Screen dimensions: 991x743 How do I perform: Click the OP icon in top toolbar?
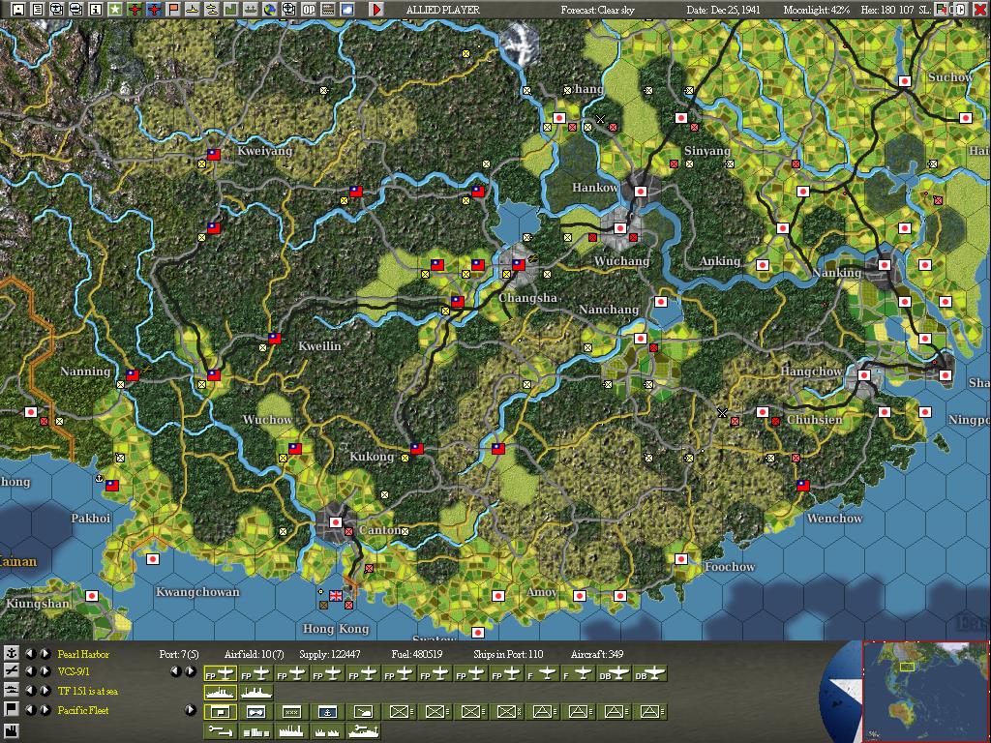[x=308, y=10]
